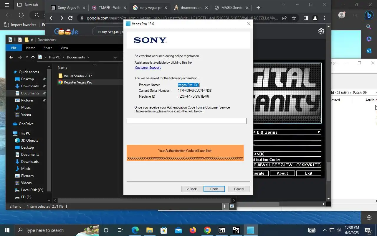Click the About button in the keygen
377x236 pixels.
pyautogui.click(x=282, y=173)
